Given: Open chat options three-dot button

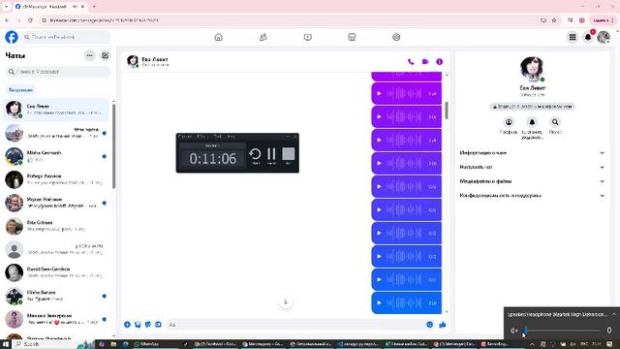Looking at the screenshot, I should [x=90, y=56].
